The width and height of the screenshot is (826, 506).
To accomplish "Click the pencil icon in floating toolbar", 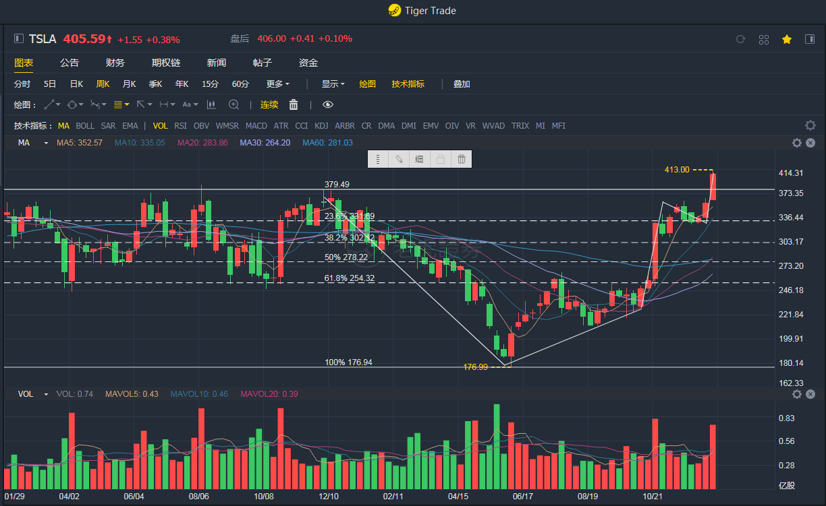I will click(x=399, y=159).
